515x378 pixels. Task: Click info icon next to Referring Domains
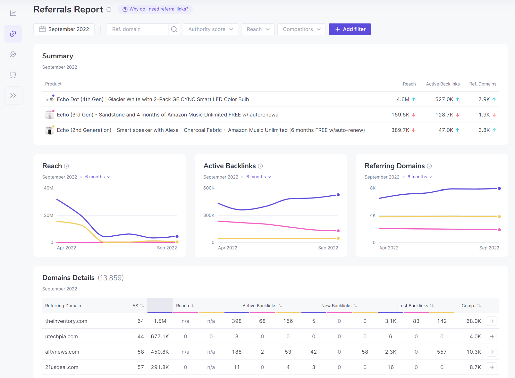pos(430,166)
